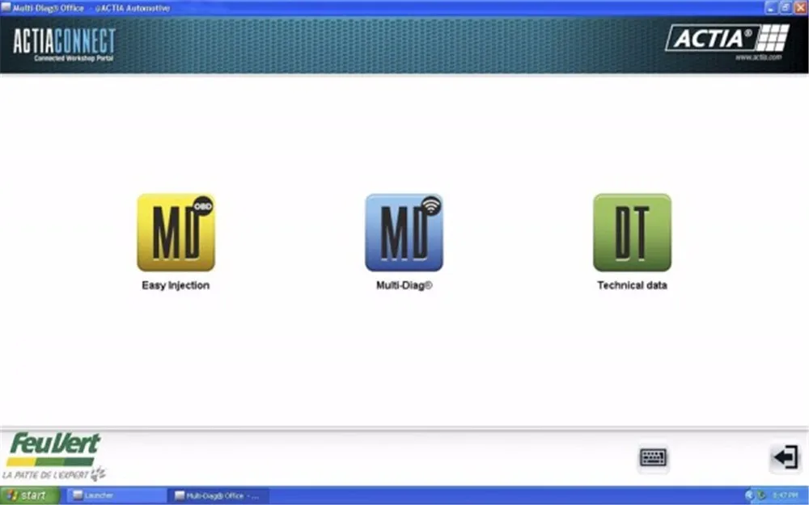Minimize the Multi-Diag Office window
Viewport: 809px width, 505px height.
pos(771,8)
